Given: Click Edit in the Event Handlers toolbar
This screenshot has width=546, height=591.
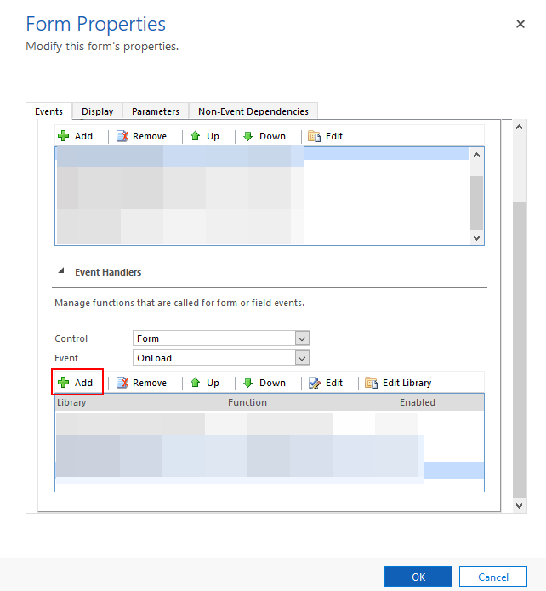Looking at the screenshot, I should [x=326, y=383].
